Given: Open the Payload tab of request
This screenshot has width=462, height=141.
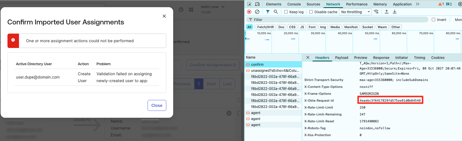Looking at the screenshot, I should [341, 58].
